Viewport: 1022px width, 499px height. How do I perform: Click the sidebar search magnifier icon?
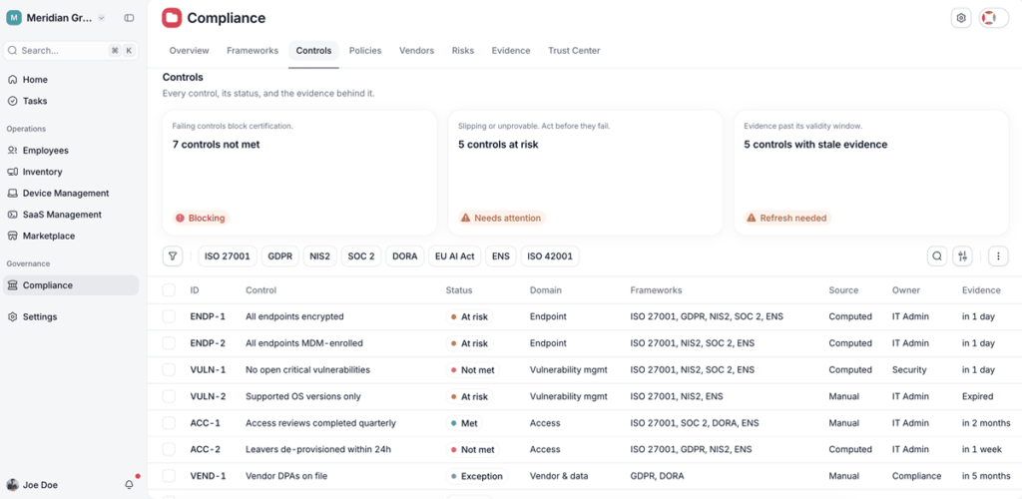point(12,50)
